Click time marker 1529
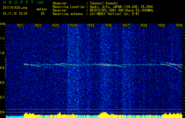This screenshot has height=118, width=185. pyautogui.click(x=161, y=25)
